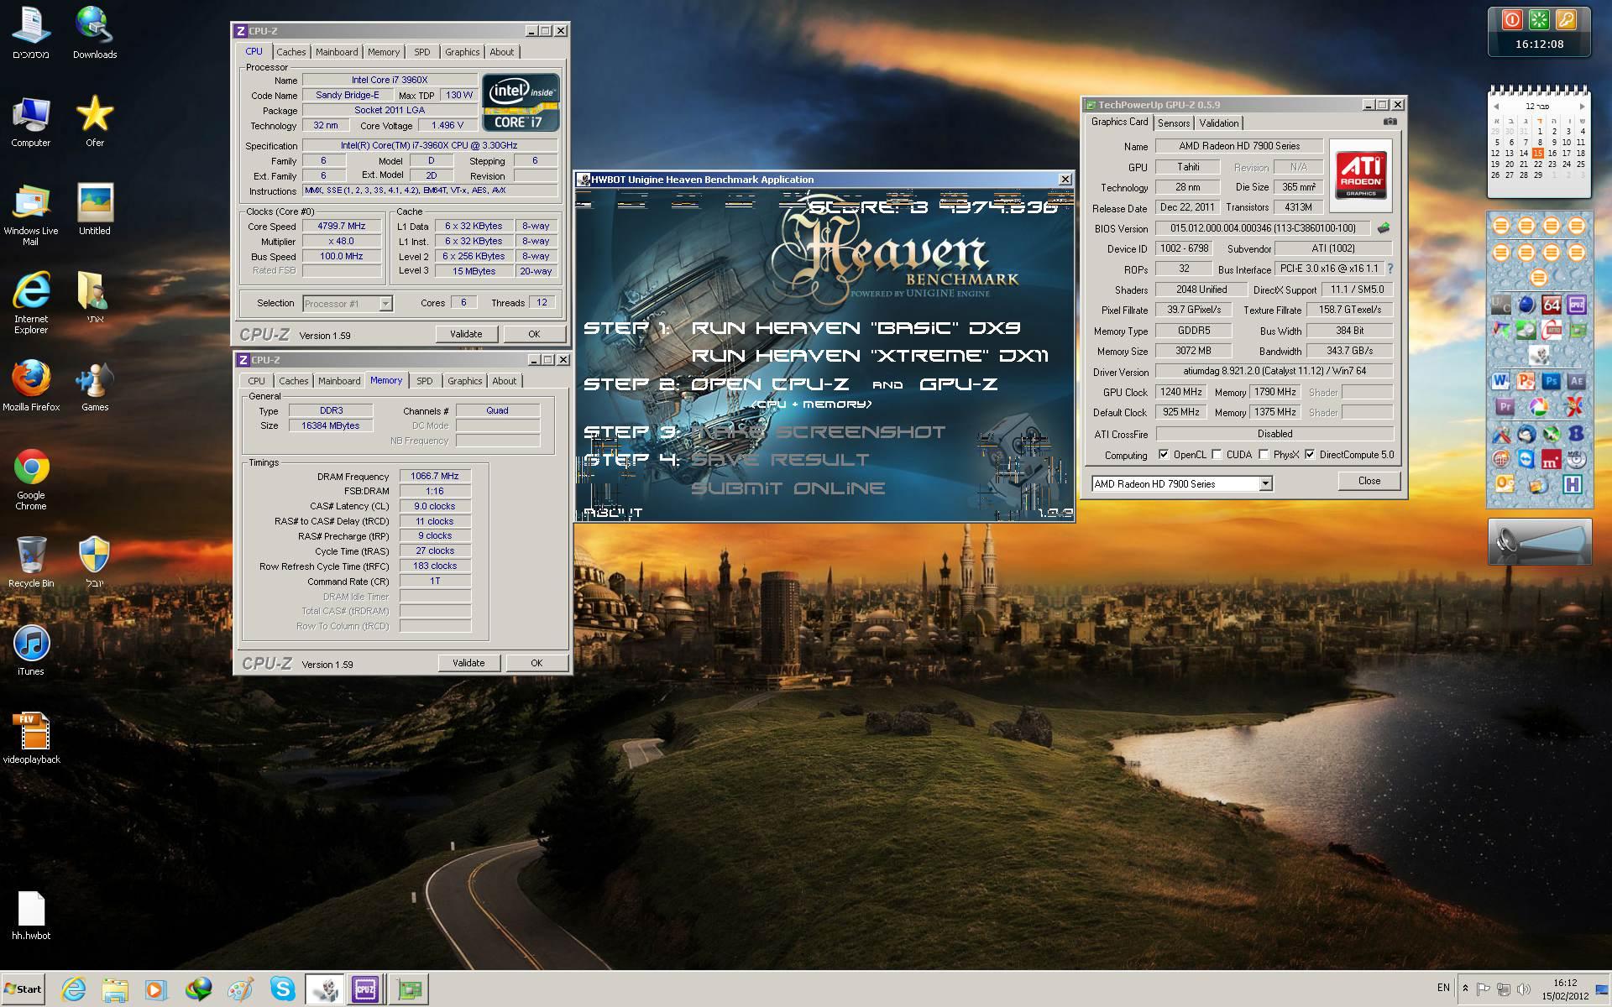Open Windows Live Mail desktop icon
This screenshot has height=1007, width=1612.
point(31,216)
